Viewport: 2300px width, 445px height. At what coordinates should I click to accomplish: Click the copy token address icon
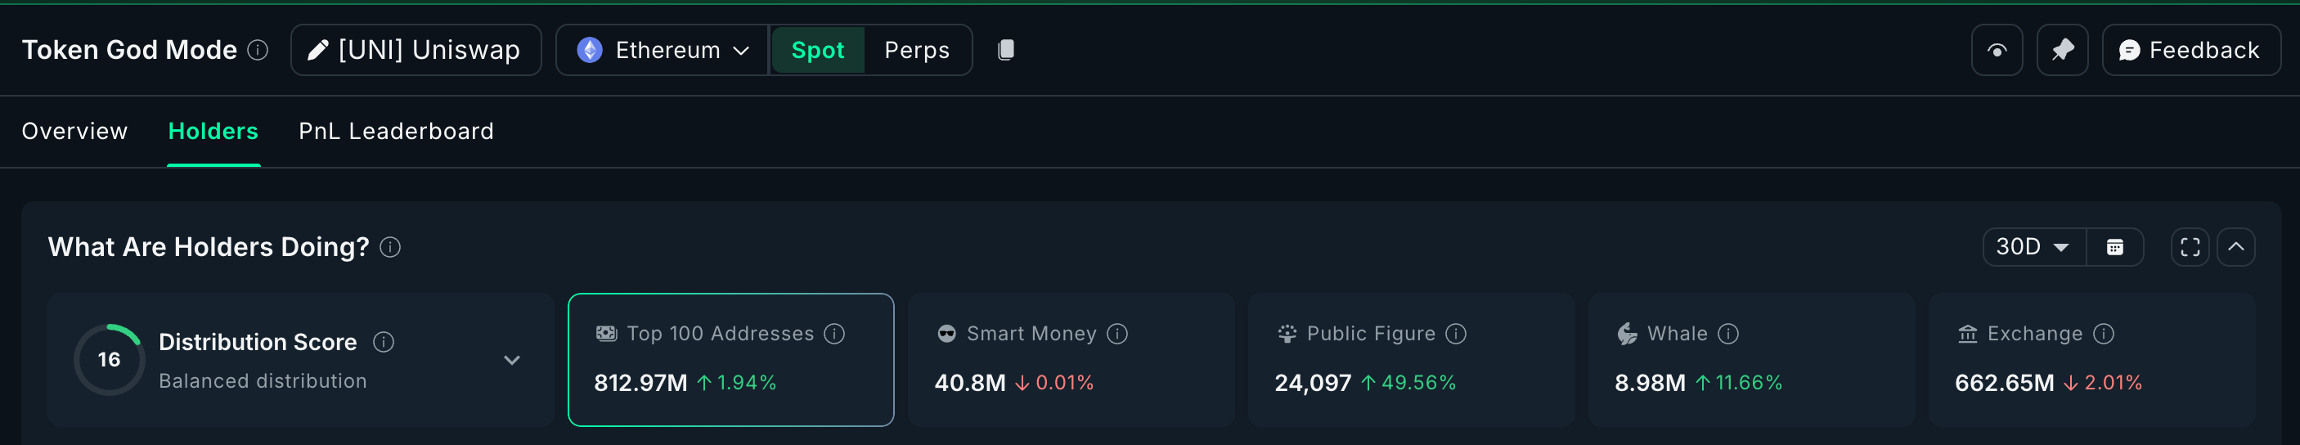pos(1005,50)
